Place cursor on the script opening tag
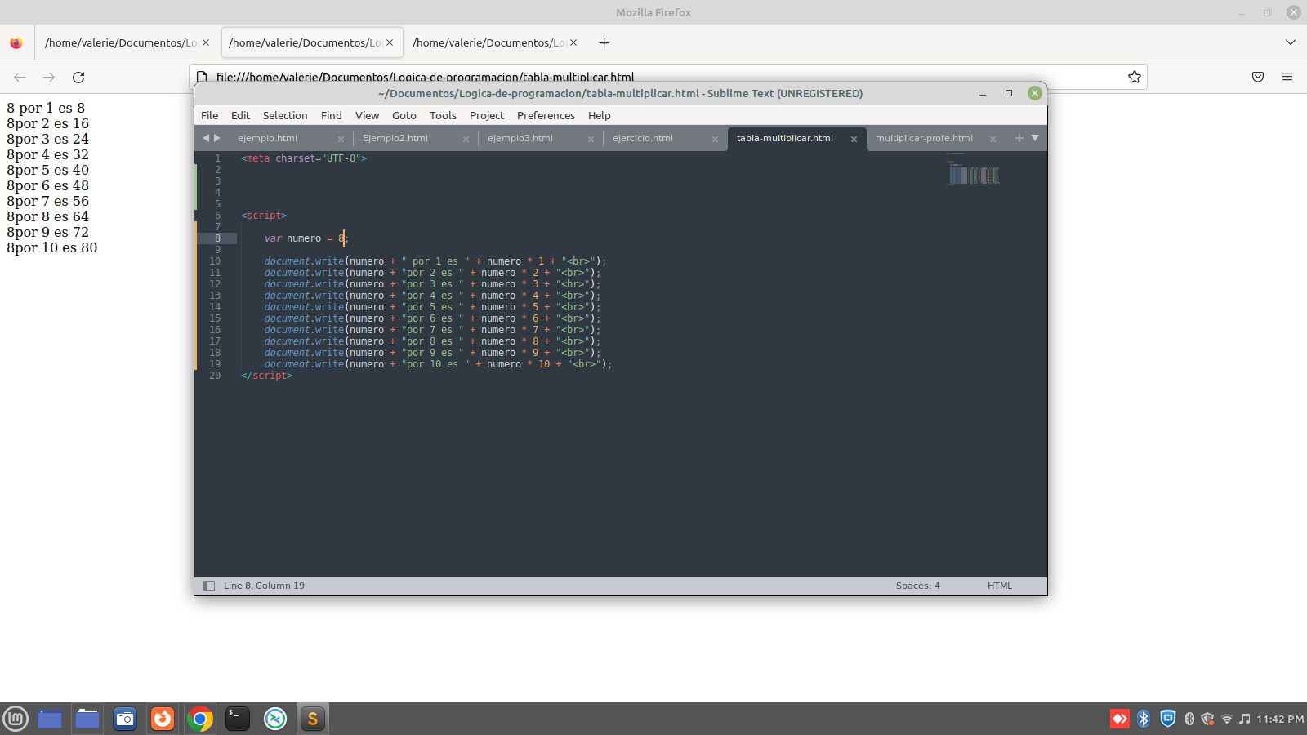The image size is (1307, 735). [x=264, y=216]
